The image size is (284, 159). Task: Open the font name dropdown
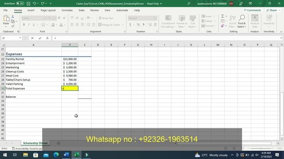45,18
